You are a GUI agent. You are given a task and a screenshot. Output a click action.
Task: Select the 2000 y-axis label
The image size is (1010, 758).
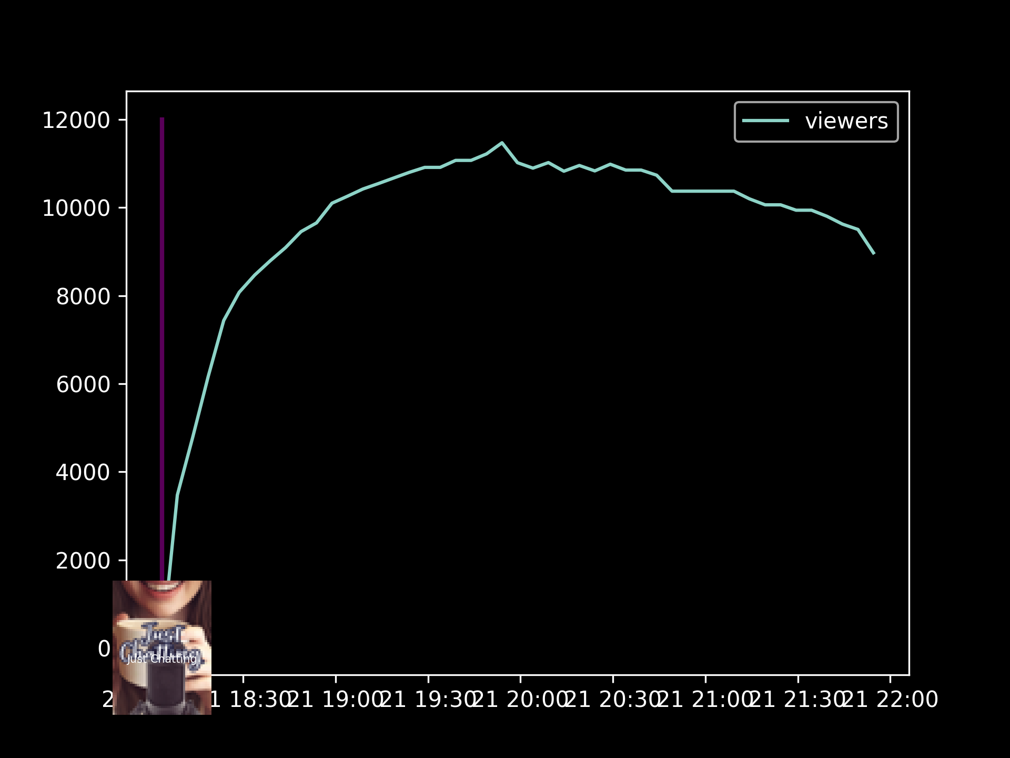pyautogui.click(x=83, y=561)
